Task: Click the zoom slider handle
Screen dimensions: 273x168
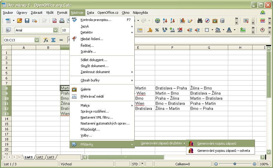Action: 235,164
